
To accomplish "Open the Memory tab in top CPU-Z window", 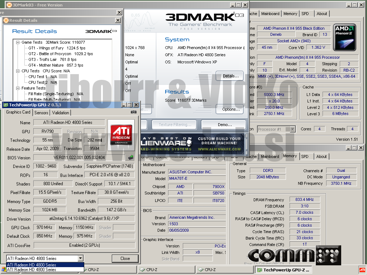I will [x=290, y=14].
